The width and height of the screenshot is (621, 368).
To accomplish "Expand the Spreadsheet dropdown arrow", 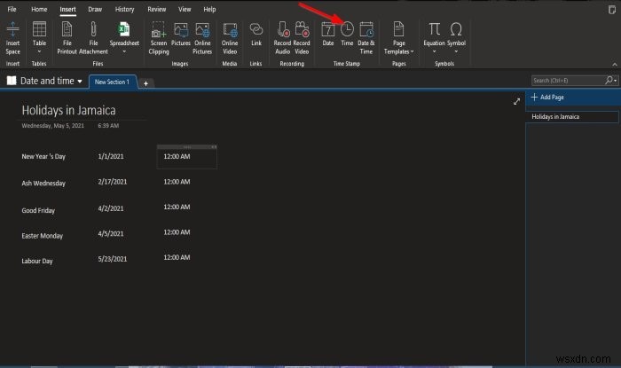I will pyautogui.click(x=124, y=51).
